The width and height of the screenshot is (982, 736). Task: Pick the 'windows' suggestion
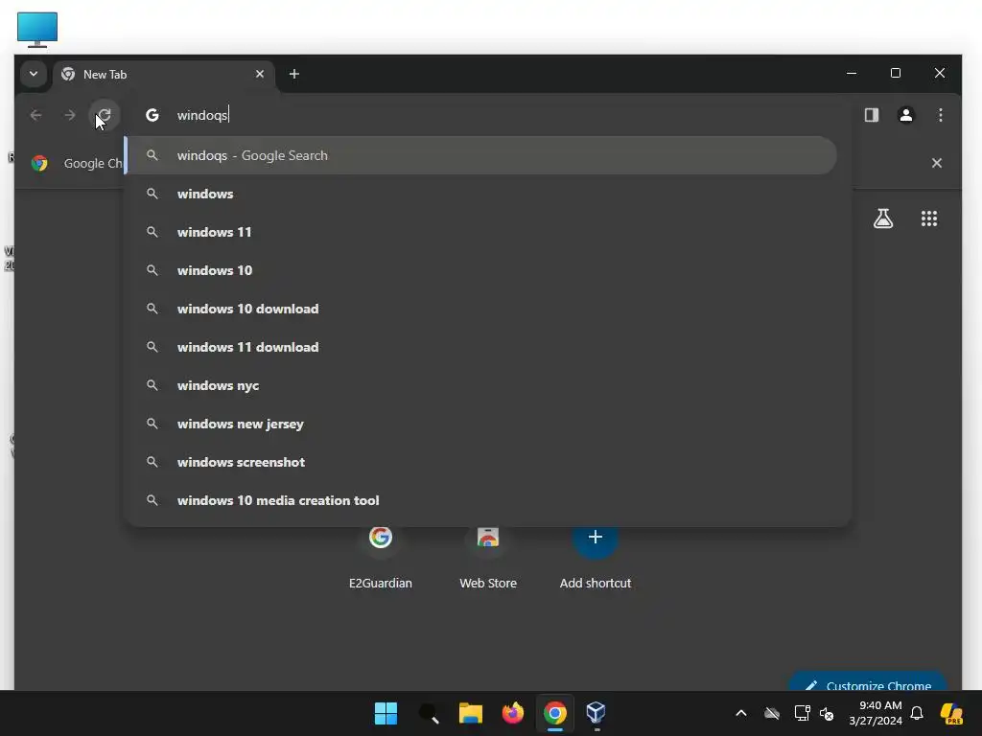pyautogui.click(x=481, y=194)
